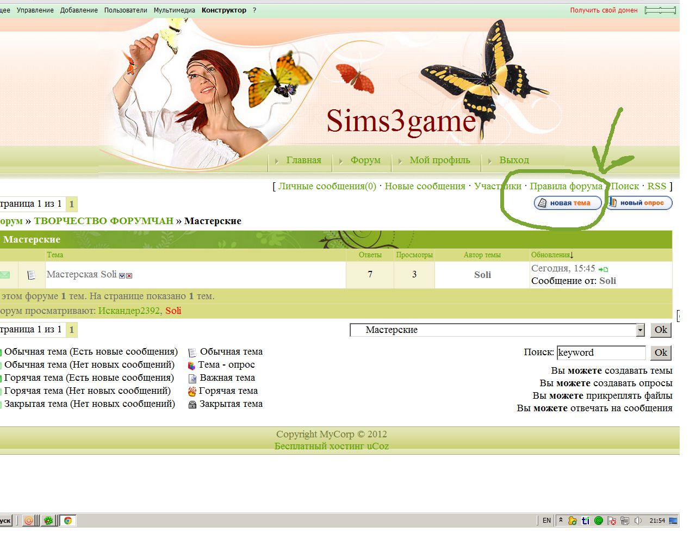Sort topics by Обновления column header

pyautogui.click(x=550, y=255)
